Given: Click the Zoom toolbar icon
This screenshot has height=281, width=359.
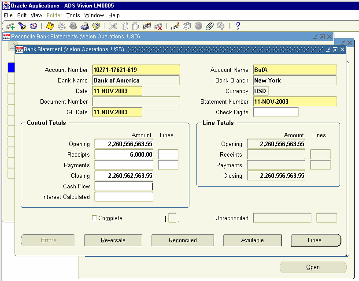Looking at the screenshot, I should point(187,26).
